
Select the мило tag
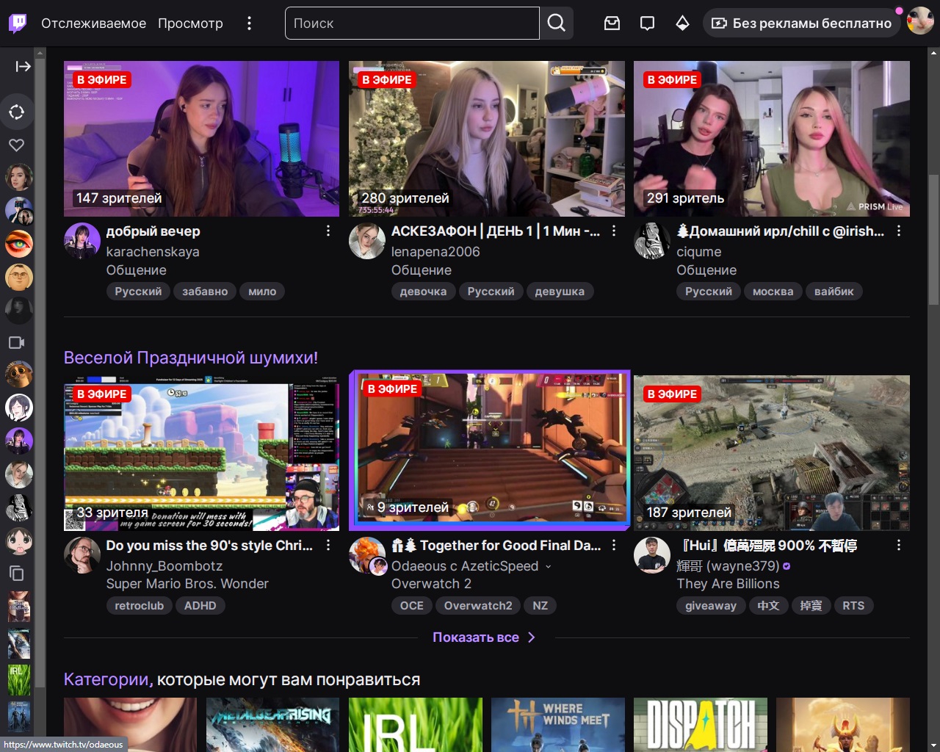262,292
